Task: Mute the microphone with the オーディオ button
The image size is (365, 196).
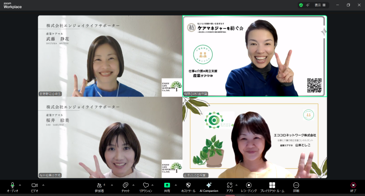Action: 12,186
